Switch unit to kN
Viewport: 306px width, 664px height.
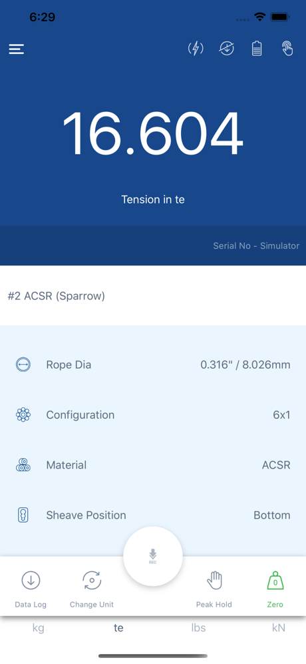point(279,627)
